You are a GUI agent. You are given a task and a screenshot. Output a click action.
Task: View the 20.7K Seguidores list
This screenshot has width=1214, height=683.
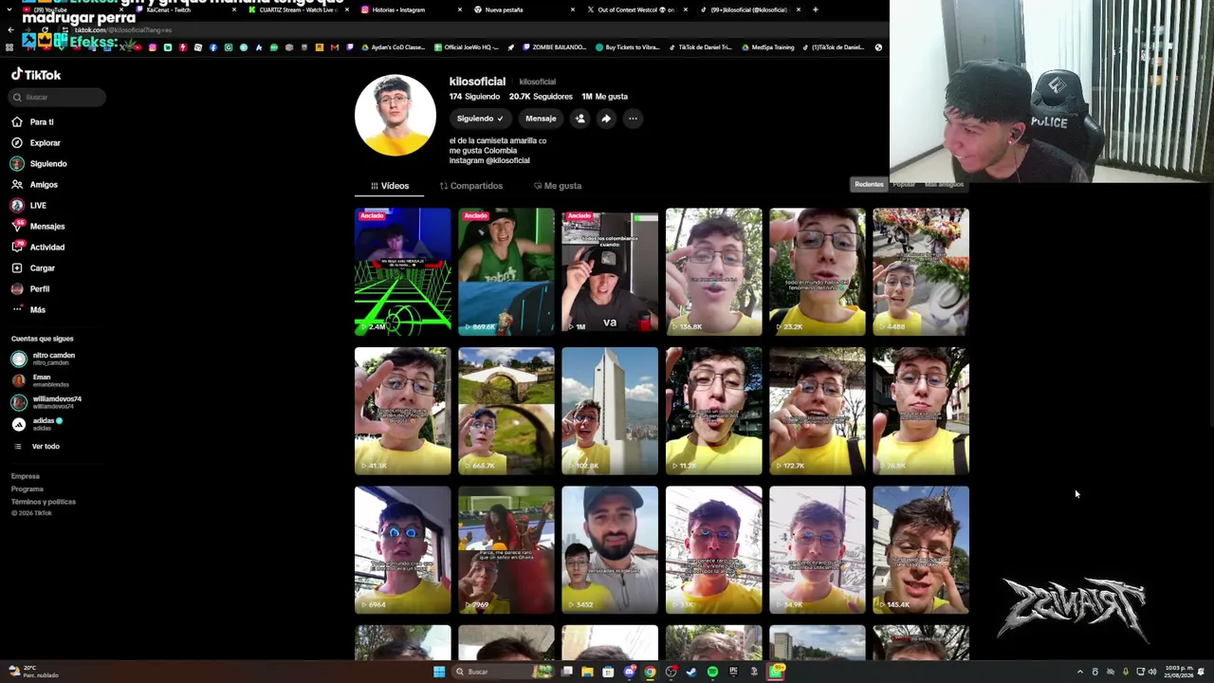[x=541, y=97]
